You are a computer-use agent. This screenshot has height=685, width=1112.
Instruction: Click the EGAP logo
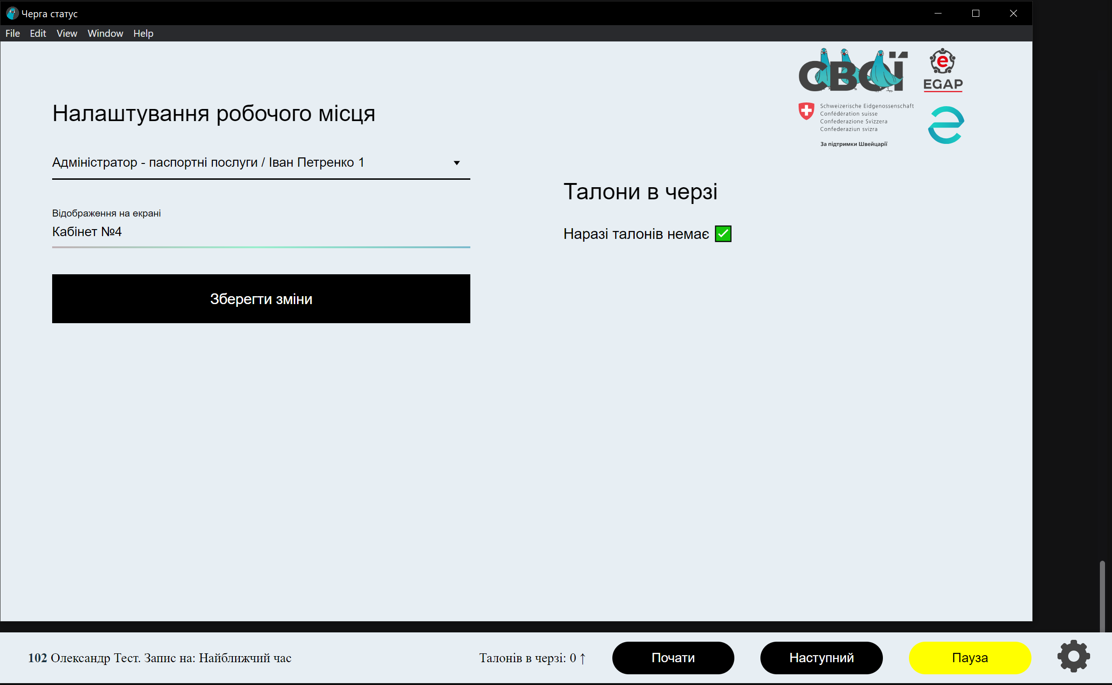tap(943, 70)
